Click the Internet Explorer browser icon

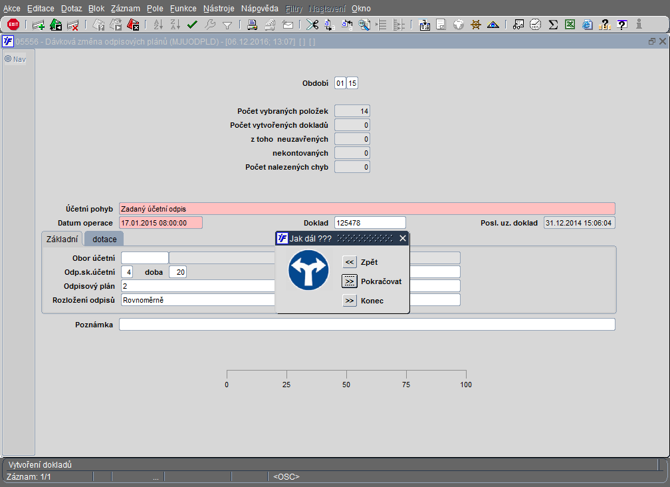pyautogui.click(x=588, y=25)
